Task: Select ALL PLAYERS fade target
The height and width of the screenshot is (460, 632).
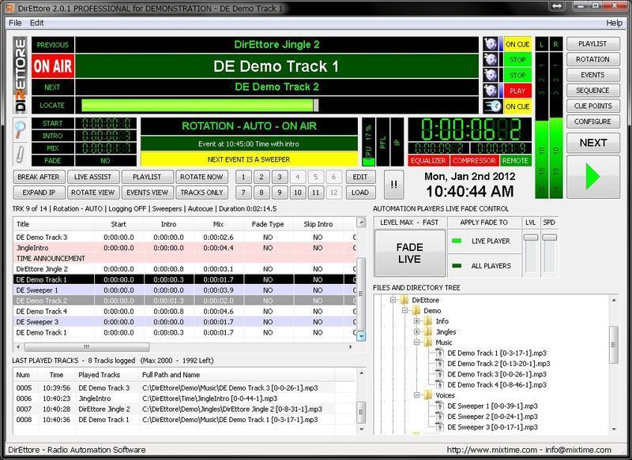Action: pyautogui.click(x=484, y=266)
